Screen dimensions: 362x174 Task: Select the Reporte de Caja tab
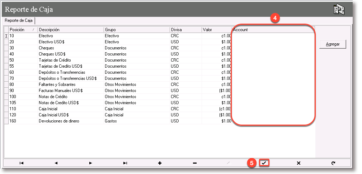[x=19, y=20]
